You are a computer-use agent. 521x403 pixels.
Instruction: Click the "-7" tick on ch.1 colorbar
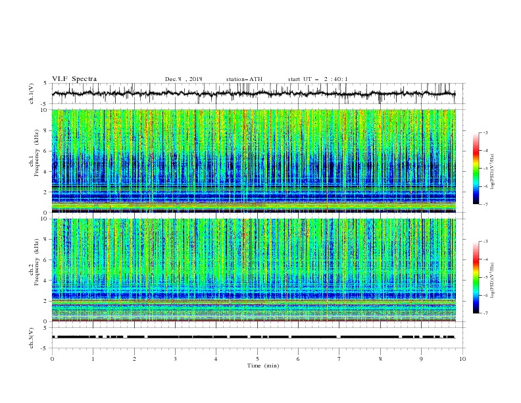click(485, 204)
